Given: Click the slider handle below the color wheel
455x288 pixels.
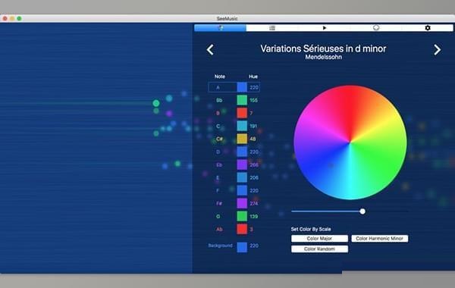Looking at the screenshot, I should [x=362, y=211].
